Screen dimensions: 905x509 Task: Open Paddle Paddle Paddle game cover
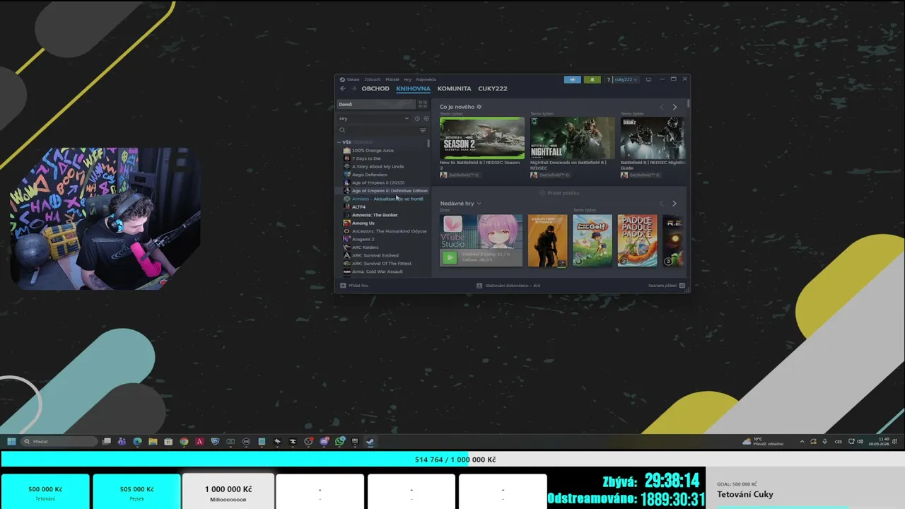click(637, 240)
